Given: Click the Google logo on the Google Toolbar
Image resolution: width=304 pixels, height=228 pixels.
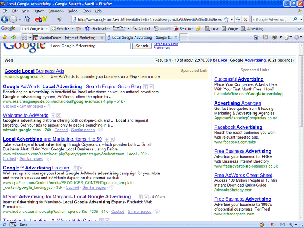Looking at the screenshot, I should 8,28.
